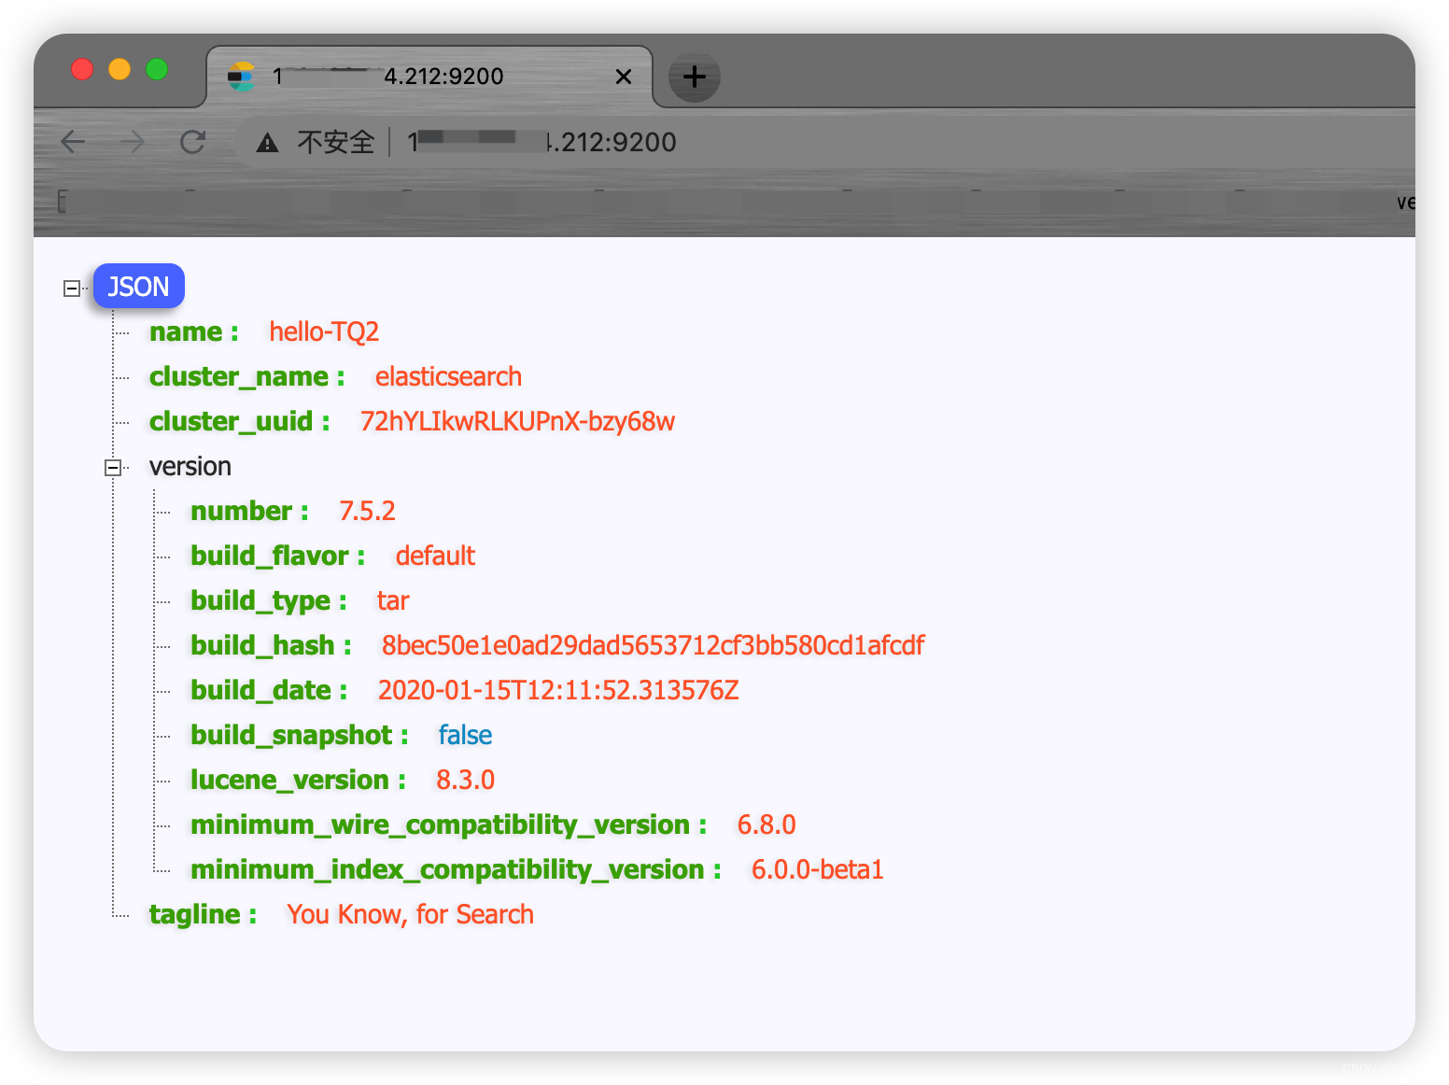Collapse the root JSON tree node

pos(71,288)
